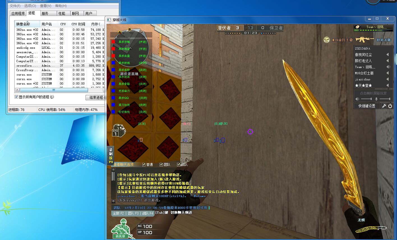Open 帮助(H) menu in Task Manager
Image resolution: width=397 pixels, height=240 pixels.
coord(61,6)
